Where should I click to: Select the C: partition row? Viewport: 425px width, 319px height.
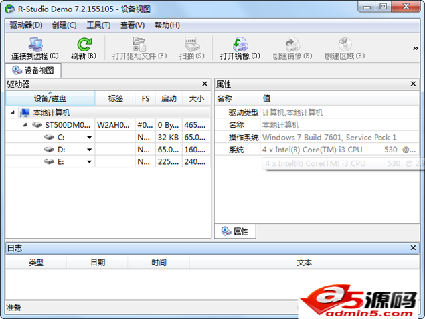108,137
